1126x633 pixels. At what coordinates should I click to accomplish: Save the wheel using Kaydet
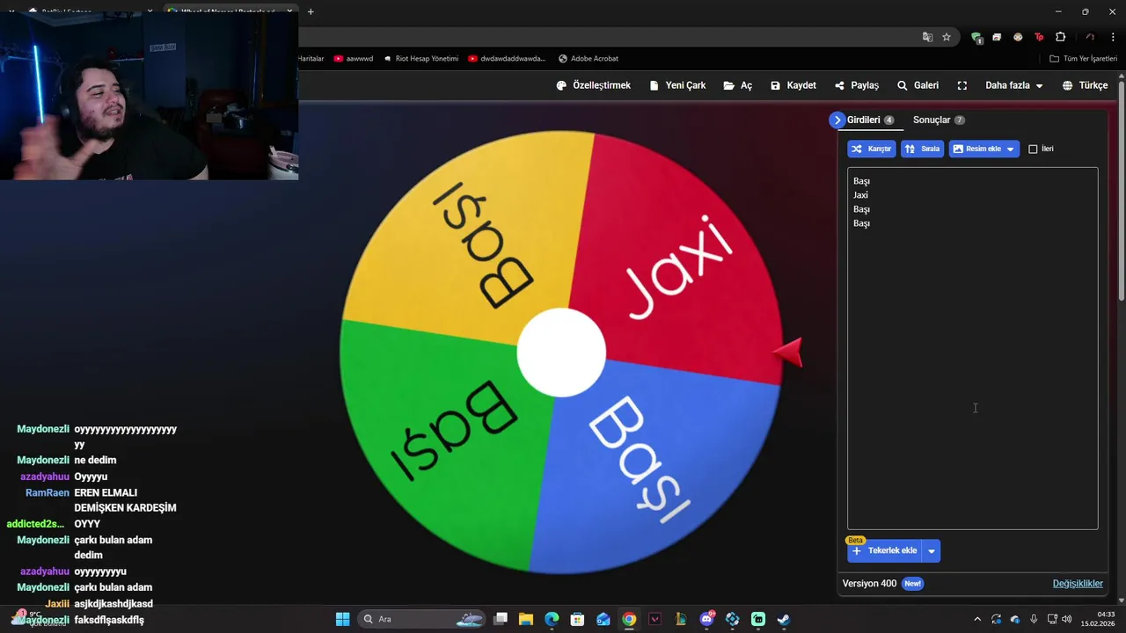tap(793, 85)
